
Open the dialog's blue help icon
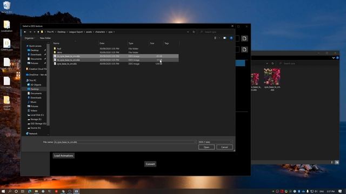[231, 38]
